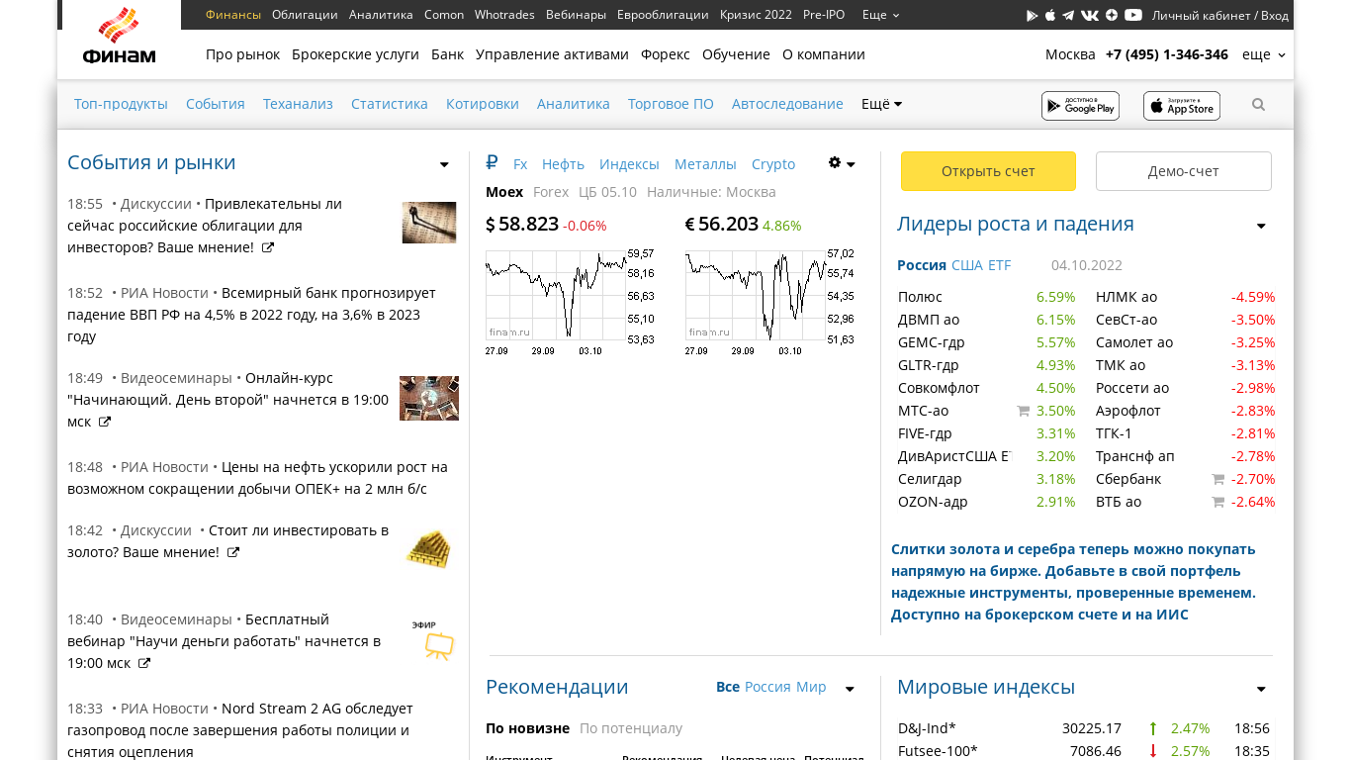The height and width of the screenshot is (760, 1351).
Task: Click the Finam logo
Action: [x=120, y=38]
